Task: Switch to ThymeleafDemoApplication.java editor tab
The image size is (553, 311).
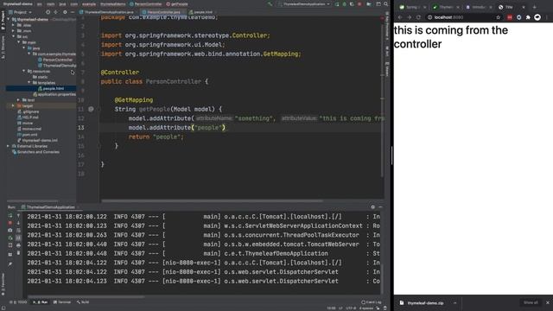Action: (x=109, y=12)
